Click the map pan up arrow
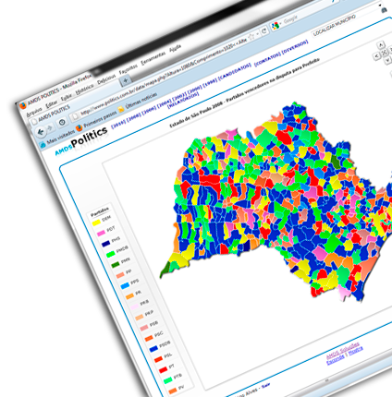This screenshot has height=397, width=392. click(381, 45)
